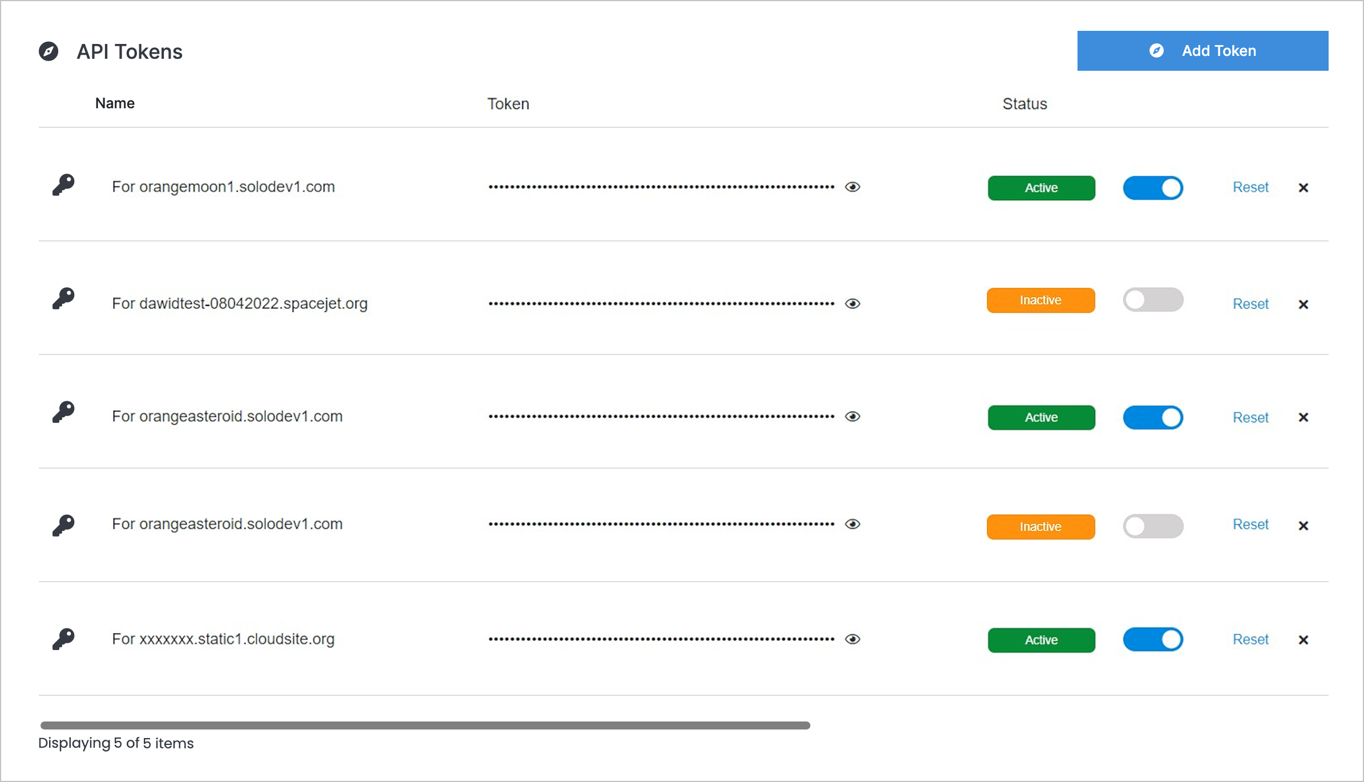Reset the dawidtest-08042022.spacejet.org token
Screen dimensions: 1364x782
[x=1250, y=304]
